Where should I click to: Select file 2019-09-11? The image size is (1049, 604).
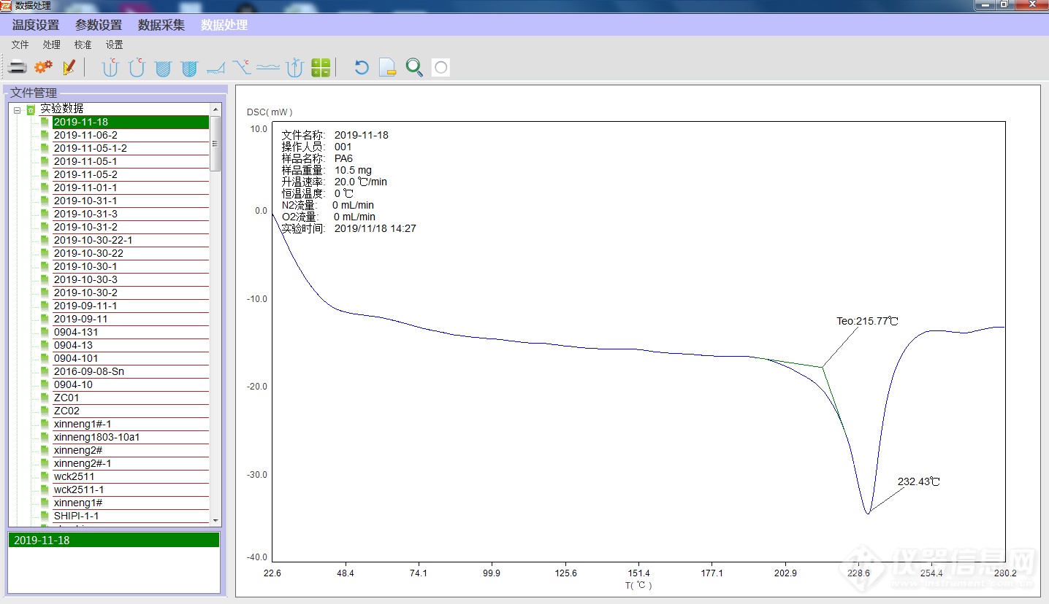(x=131, y=319)
